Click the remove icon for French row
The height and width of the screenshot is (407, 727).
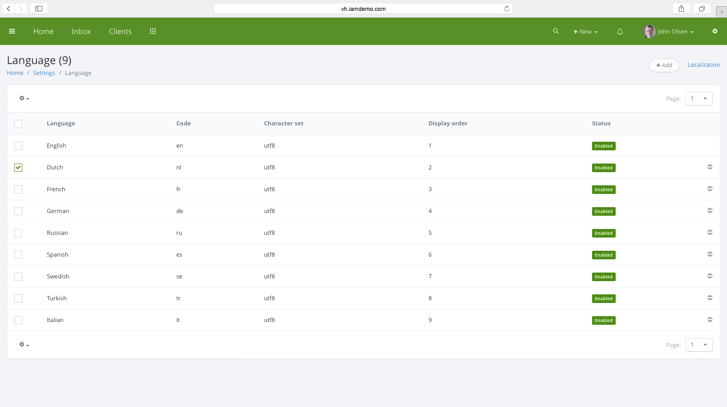[710, 189]
